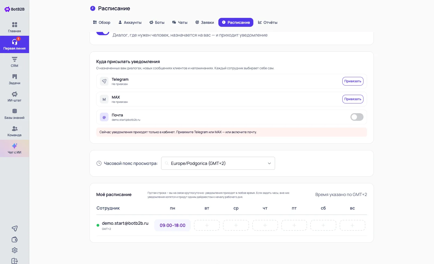The image size is (434, 264).
Task: Add schedule hours for ср
Action: 236,225
